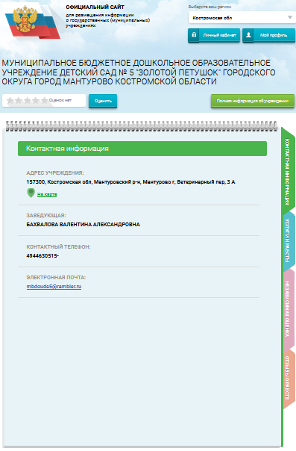
Task: Click the Адрес учреждения label
Action: (55, 173)
